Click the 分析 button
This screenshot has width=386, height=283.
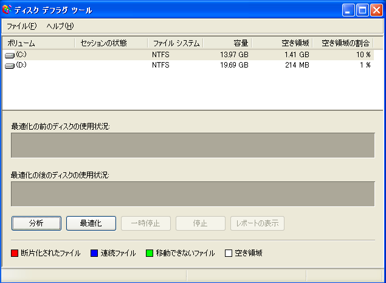click(36, 223)
